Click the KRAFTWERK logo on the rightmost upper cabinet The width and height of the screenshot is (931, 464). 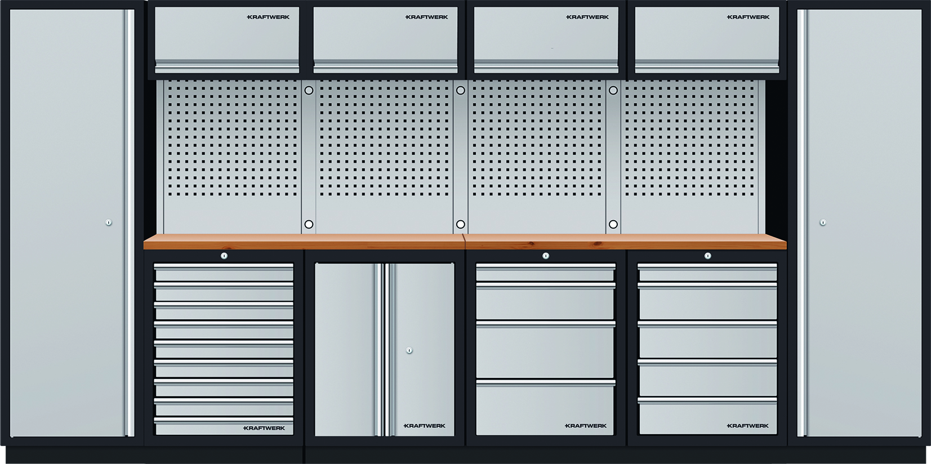tap(748, 17)
